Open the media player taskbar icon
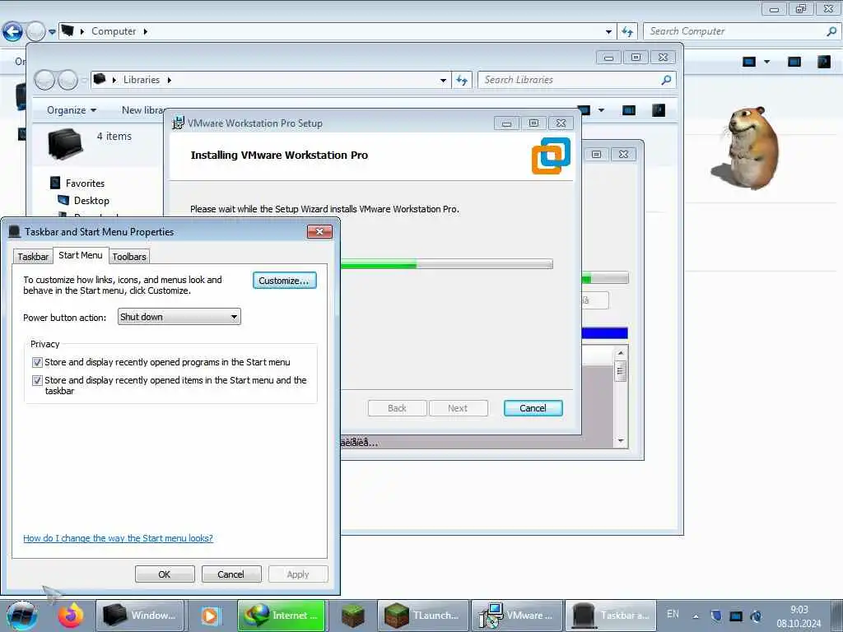Image resolution: width=843 pixels, height=632 pixels. pyautogui.click(x=210, y=616)
